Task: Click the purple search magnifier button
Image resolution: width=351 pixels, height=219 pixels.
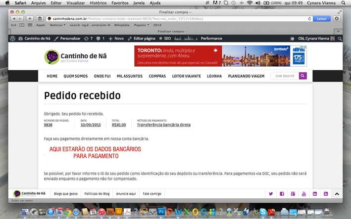Action: tap(302, 76)
